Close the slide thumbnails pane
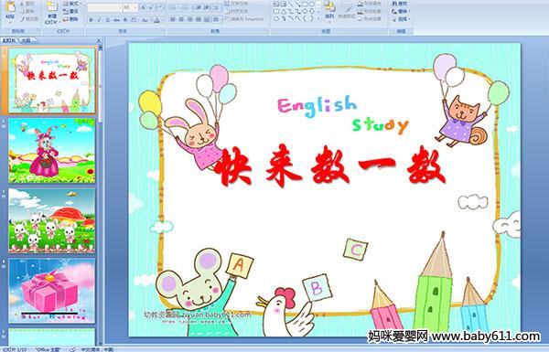The height and width of the screenshot is (352, 549). 99,40
